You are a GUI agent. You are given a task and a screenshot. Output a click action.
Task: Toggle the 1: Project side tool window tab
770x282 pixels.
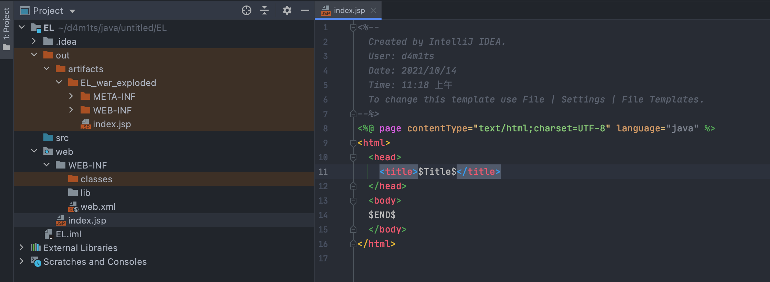click(x=6, y=30)
